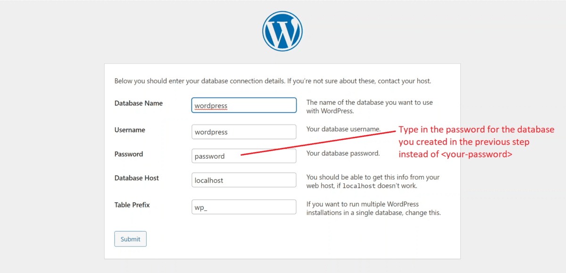The image size is (566, 273).
Task: Click the hint "Your database username."
Action: pos(343,129)
